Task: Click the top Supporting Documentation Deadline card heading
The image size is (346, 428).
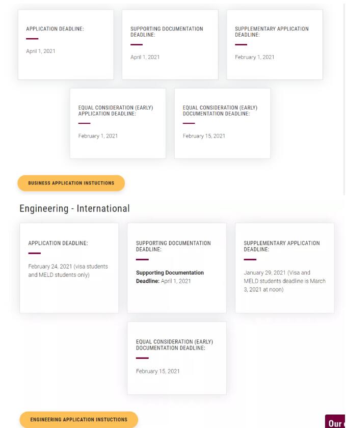Action: point(167,32)
